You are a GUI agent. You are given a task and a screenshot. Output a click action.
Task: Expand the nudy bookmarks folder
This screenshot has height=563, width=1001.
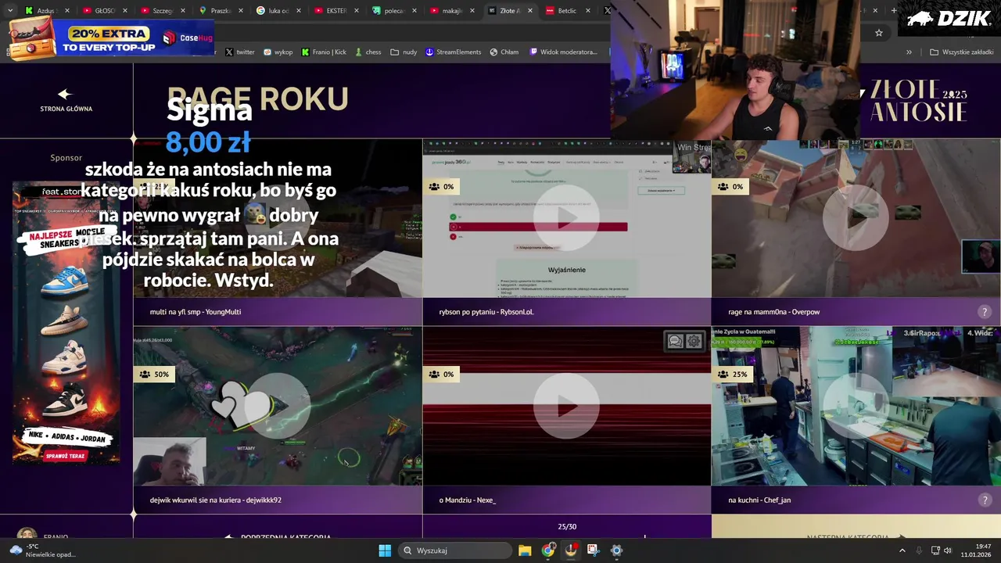[404, 52]
